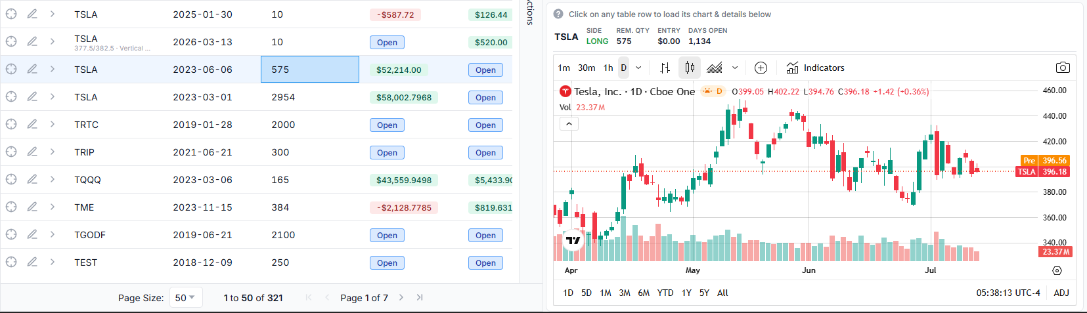This screenshot has height=313, width=1087.
Task: Expand the TRTC row
Action: coord(52,124)
